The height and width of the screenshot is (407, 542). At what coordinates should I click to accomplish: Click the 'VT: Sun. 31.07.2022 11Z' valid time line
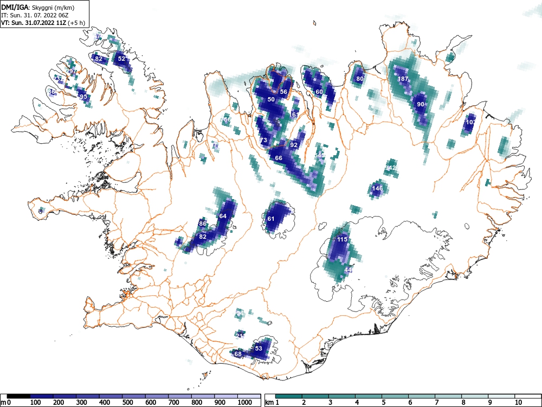(x=43, y=23)
